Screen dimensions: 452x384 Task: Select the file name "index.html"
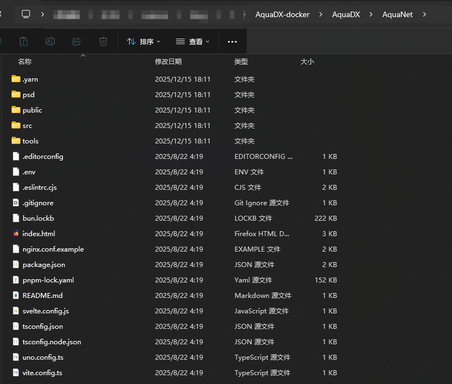[x=39, y=233]
